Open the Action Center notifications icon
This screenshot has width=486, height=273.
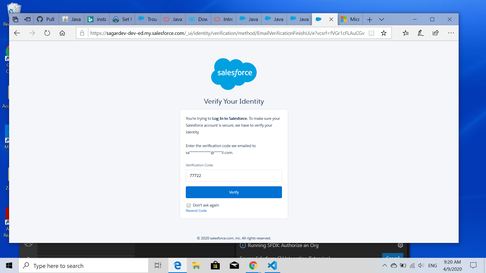pyautogui.click(x=473, y=265)
